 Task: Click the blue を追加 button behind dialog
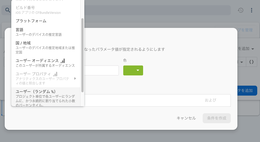247,91
